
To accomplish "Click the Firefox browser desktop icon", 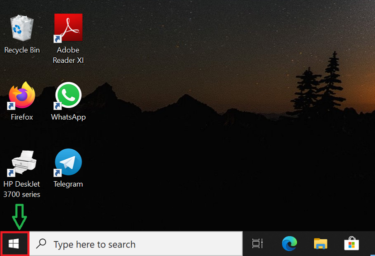I will pyautogui.click(x=21, y=96).
